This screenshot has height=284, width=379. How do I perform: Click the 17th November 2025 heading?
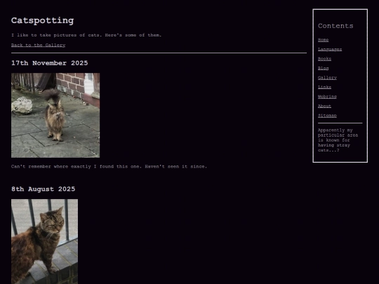coord(50,63)
